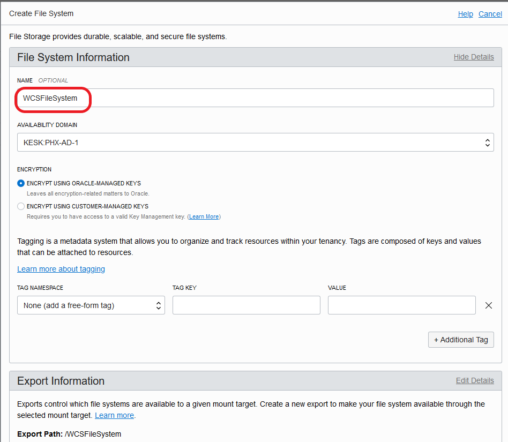The image size is (508, 442).
Task: Open the Tag Namespace dropdown
Action: coord(91,305)
